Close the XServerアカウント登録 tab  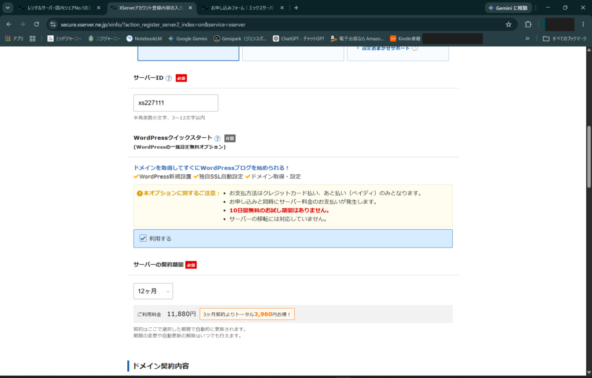[190, 8]
